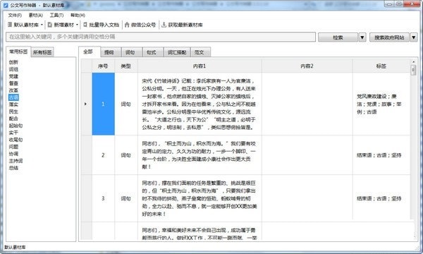Select the 创新 tag in the list
The image size is (423, 254).
click(13, 62)
